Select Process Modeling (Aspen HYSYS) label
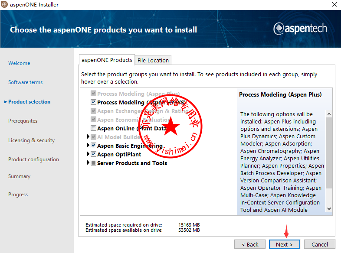Image resolution: width=341 pixels, height=253 pixels. pos(141,102)
